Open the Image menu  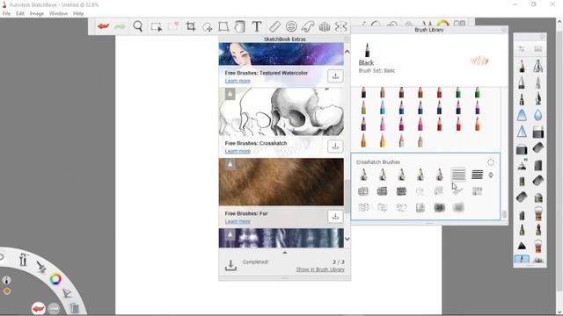coord(37,14)
